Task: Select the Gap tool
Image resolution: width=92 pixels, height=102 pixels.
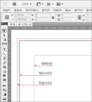Action: coord(4,44)
